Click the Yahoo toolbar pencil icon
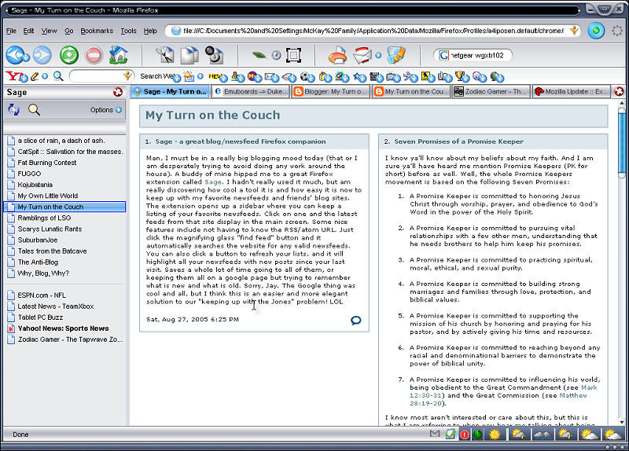This screenshot has width=629, height=451. coord(34,75)
